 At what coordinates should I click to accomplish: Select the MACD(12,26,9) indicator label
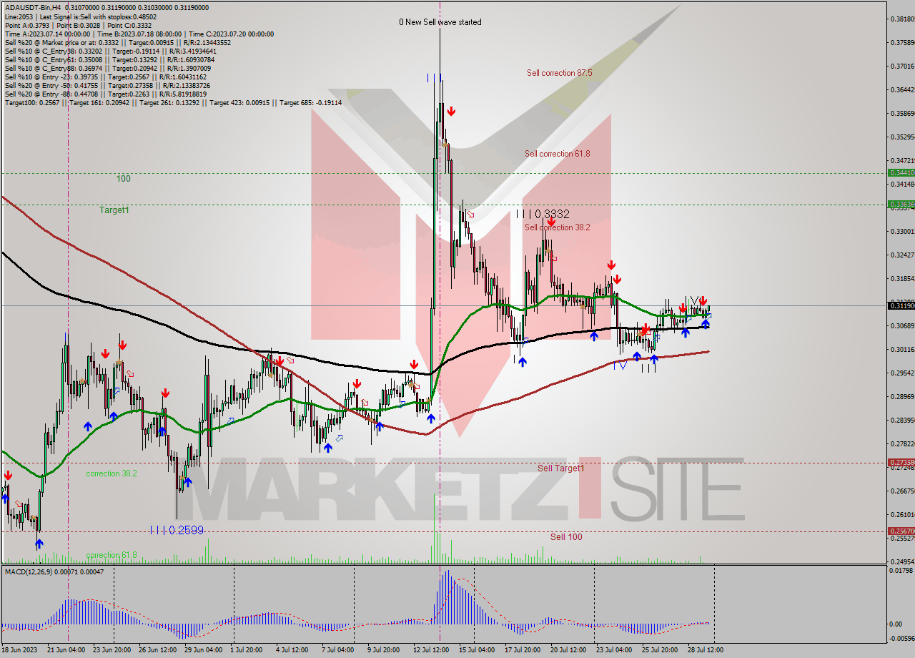point(54,571)
